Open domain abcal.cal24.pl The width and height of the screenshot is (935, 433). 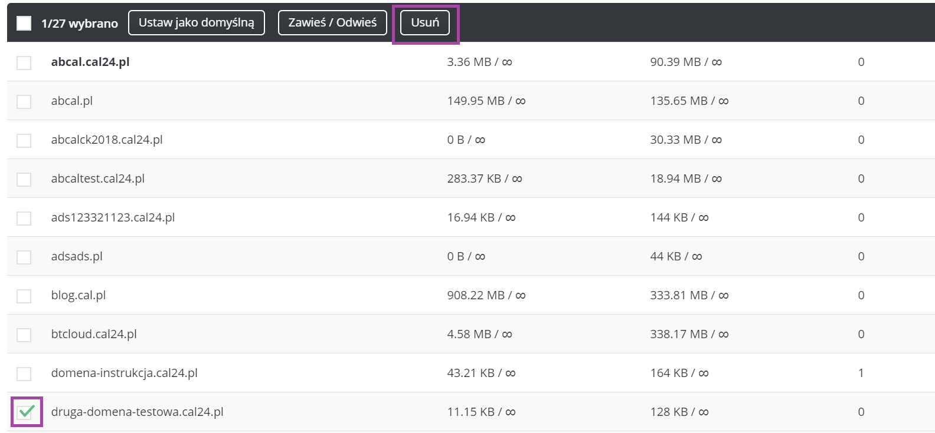pyautogui.click(x=90, y=62)
